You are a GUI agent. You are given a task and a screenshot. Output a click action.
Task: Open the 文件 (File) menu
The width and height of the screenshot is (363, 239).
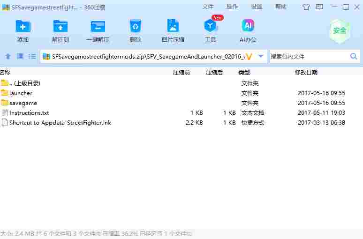208,7
